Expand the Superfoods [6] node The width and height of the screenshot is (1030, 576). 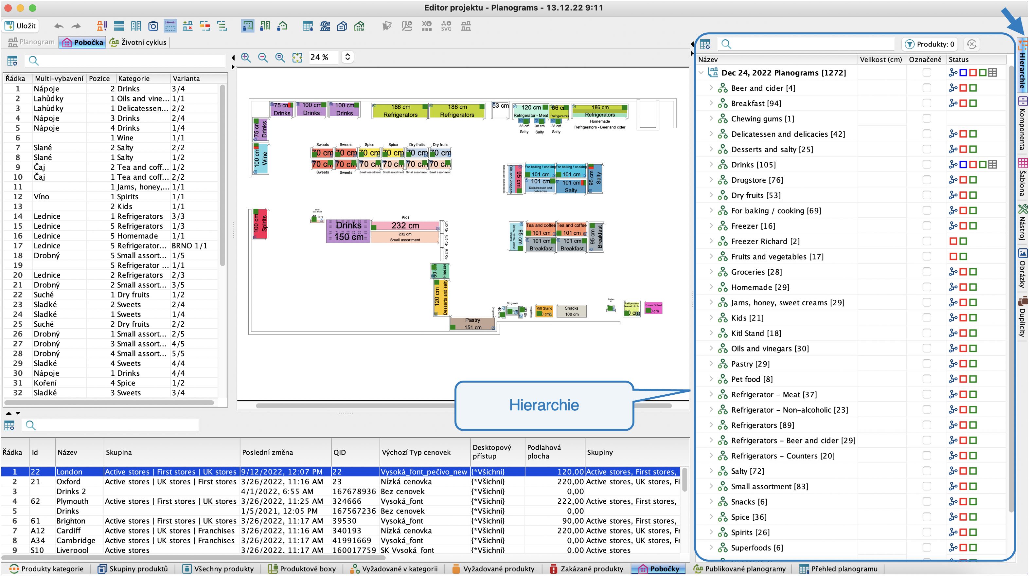click(x=711, y=548)
